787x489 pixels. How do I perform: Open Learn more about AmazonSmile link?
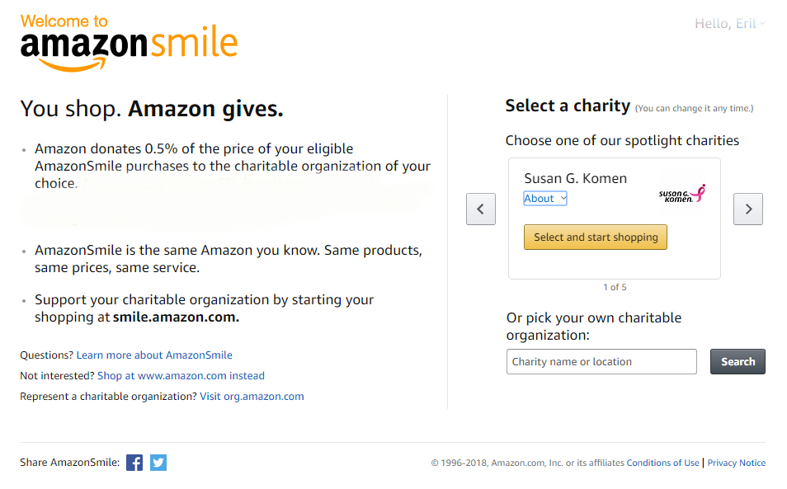[154, 355]
